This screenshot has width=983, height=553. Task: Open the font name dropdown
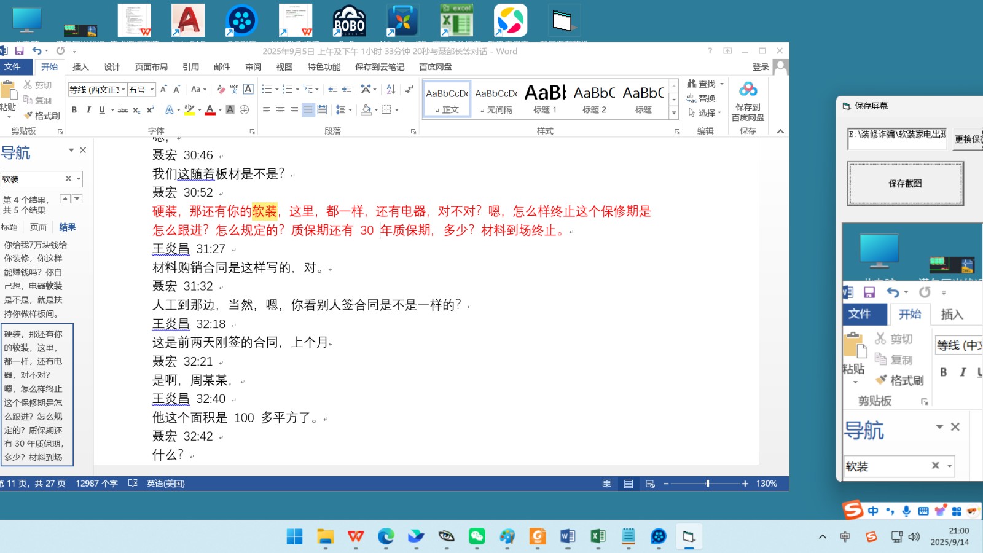click(x=123, y=90)
